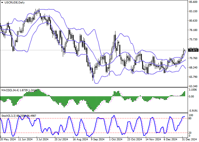Viewport: 199px width, 142px height.
Task: Click the last candlestick on the price chart
Action: click(185, 51)
